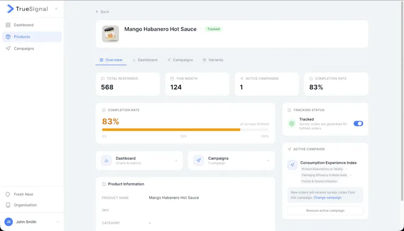Image resolution: width=404 pixels, height=231 pixels.
Task: Click the Tracking Status header icon
Action: 289,110
